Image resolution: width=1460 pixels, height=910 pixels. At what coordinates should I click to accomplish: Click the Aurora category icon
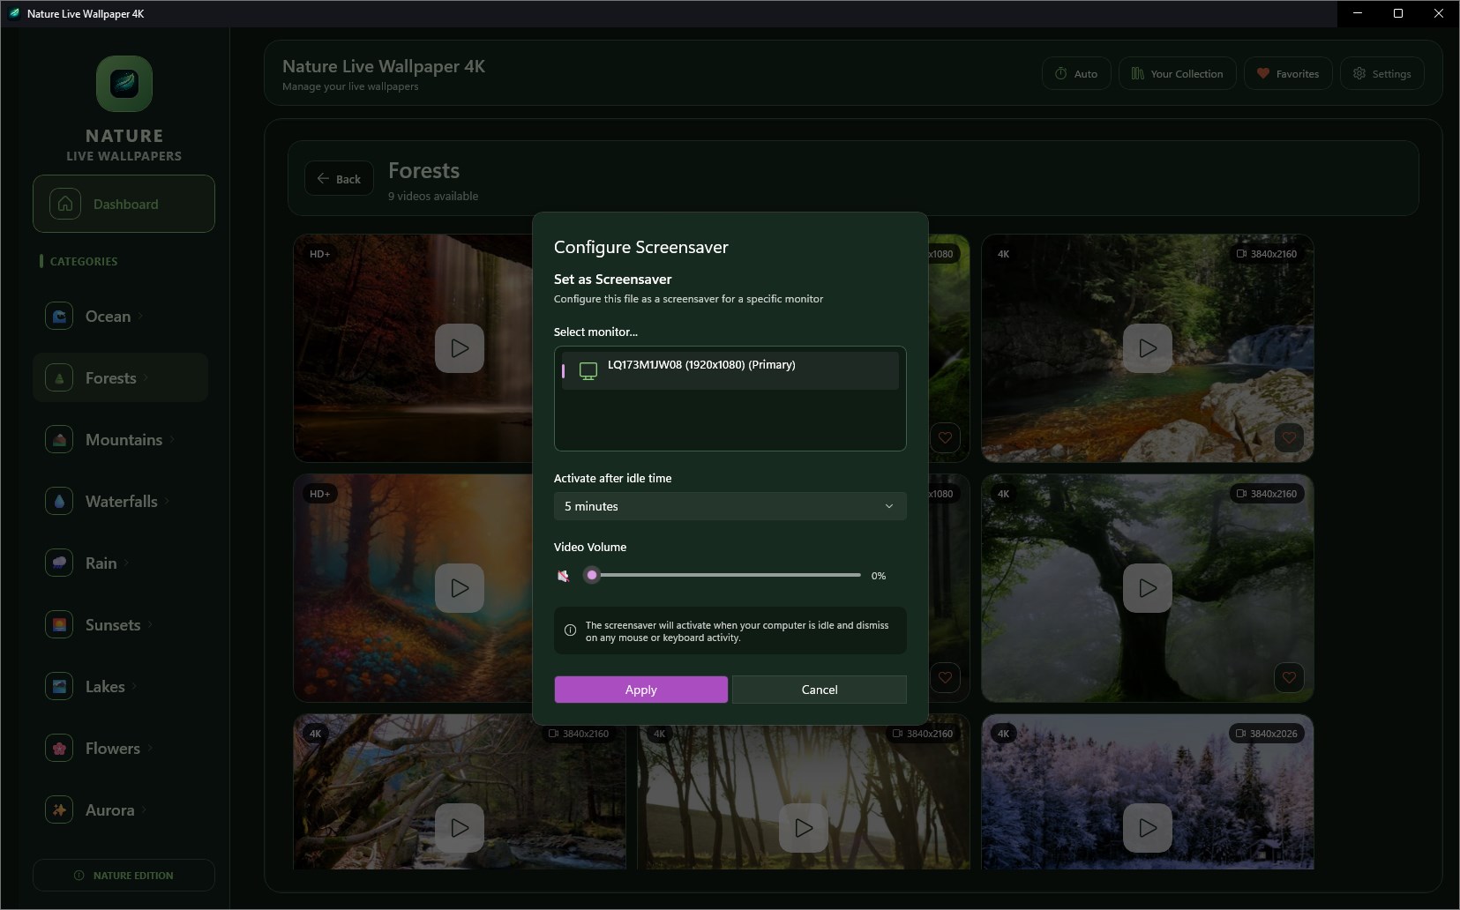click(59, 810)
